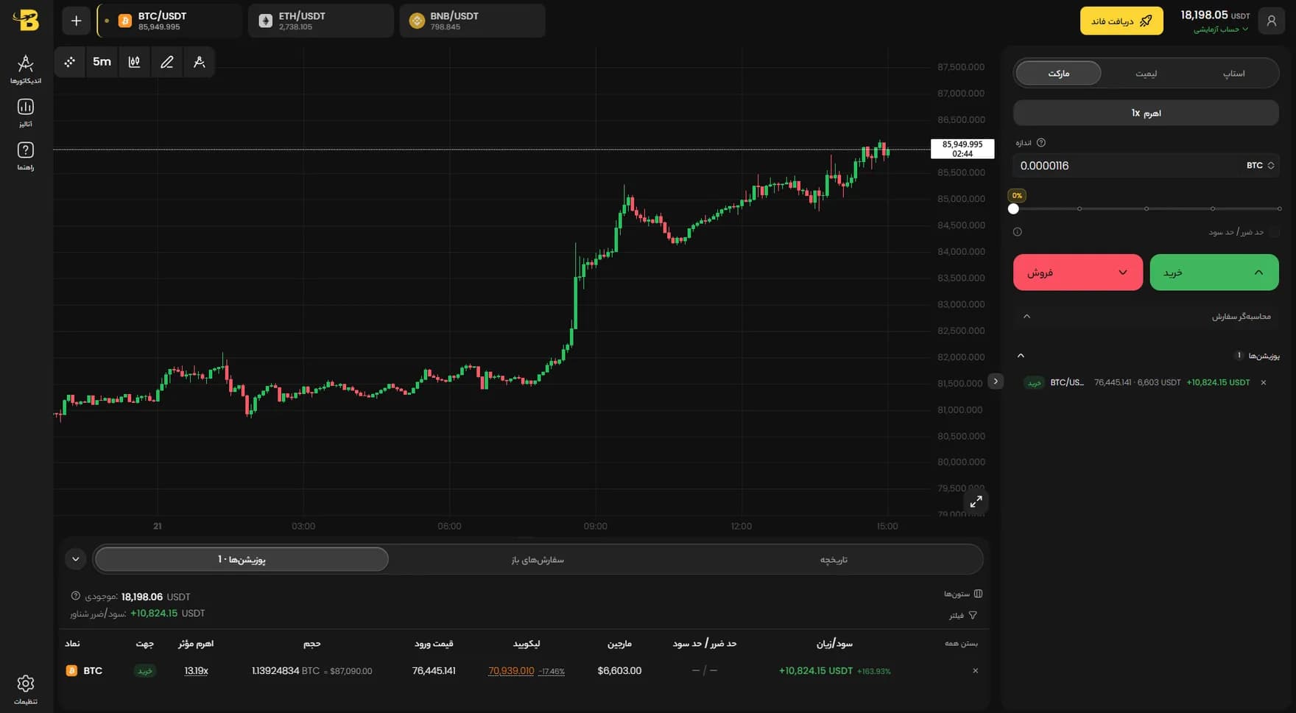Expand the chart to fullscreen
Screen dimensions: 1296x713
pyautogui.click(x=976, y=502)
